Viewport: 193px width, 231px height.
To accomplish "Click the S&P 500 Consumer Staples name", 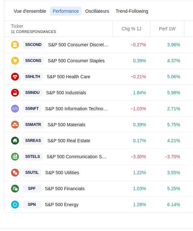I will click(76, 61).
